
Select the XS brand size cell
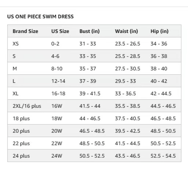point(16,44)
